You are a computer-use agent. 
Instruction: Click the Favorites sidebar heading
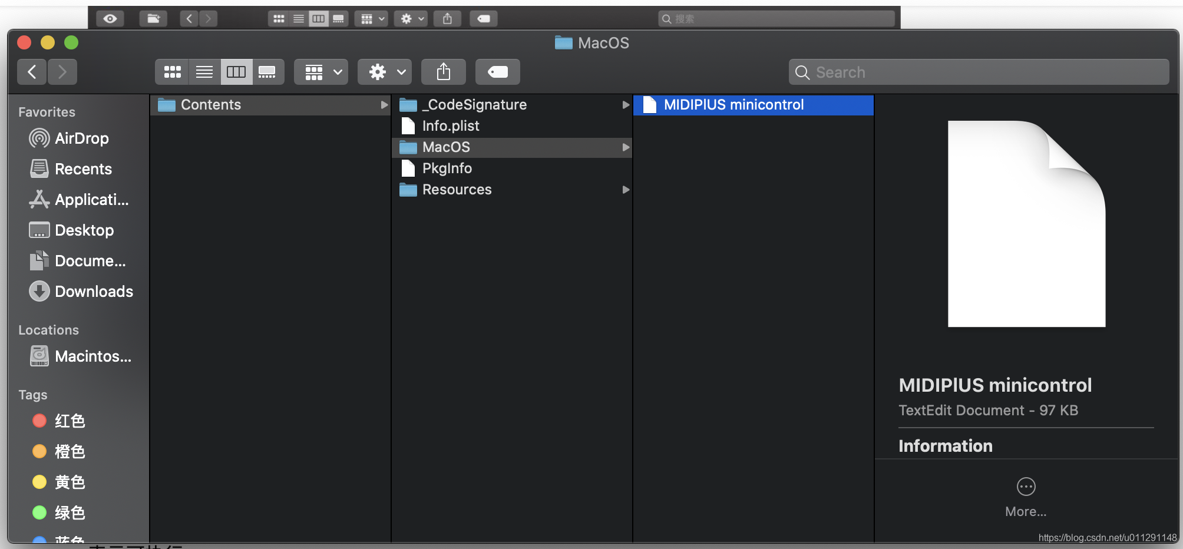click(47, 112)
